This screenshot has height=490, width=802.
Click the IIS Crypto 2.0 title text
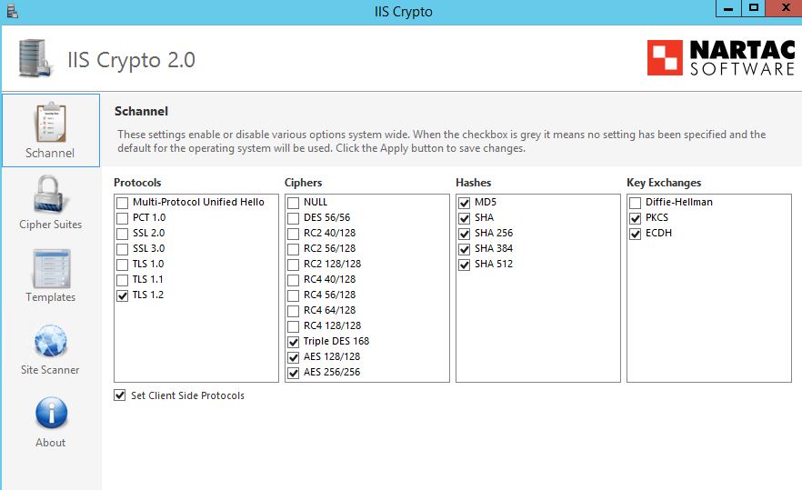[132, 60]
